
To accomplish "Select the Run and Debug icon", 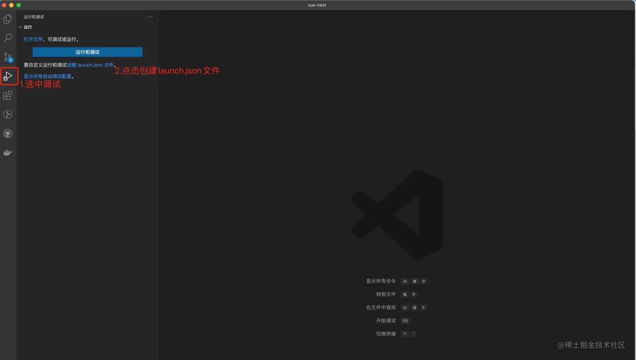I will pos(8,77).
